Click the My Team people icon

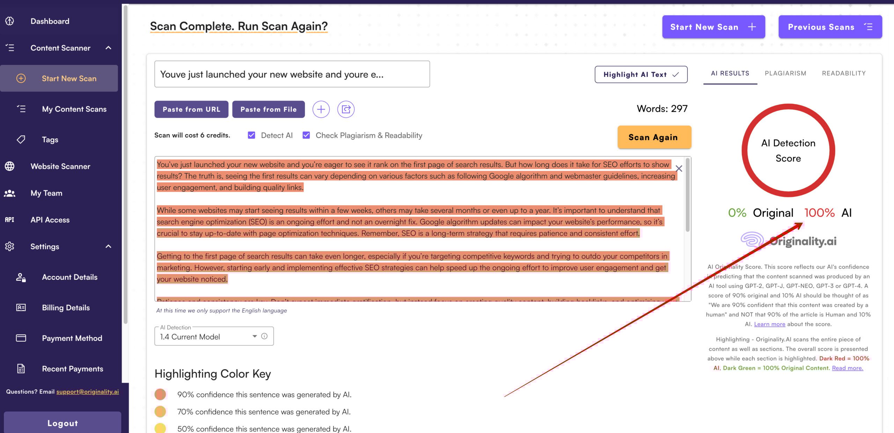[x=10, y=193]
